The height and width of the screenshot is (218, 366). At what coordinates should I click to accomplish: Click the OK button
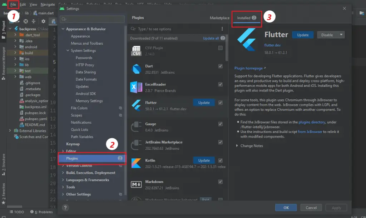[x=286, y=208]
